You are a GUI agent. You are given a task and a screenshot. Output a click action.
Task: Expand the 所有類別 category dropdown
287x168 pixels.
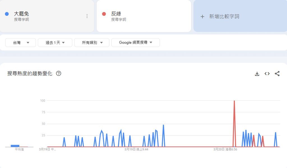click(x=92, y=43)
